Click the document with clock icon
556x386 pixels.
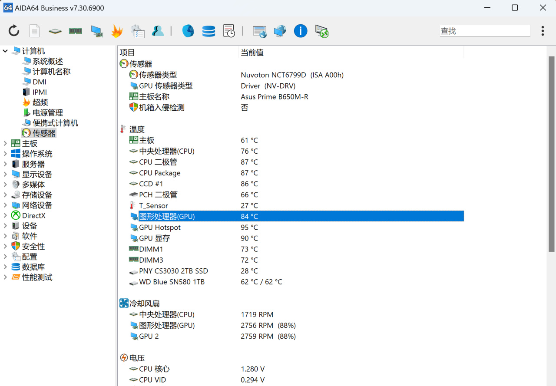229,31
